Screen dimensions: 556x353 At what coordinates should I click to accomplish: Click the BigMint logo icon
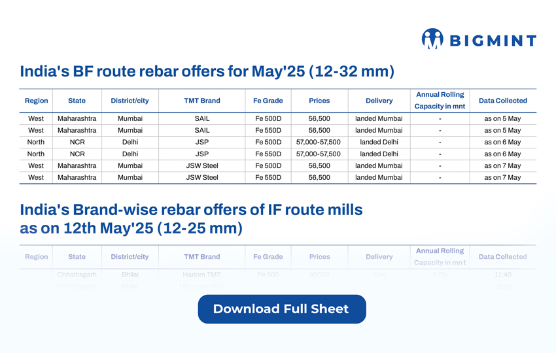[432, 39]
